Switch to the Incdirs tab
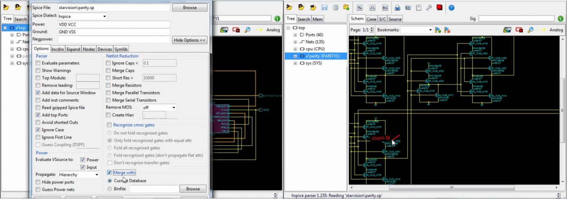This screenshot has width=567, height=199. [x=58, y=49]
